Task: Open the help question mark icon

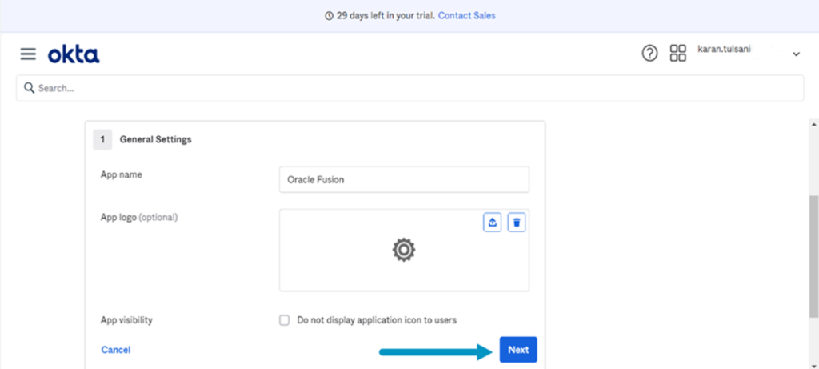Action: 649,54
